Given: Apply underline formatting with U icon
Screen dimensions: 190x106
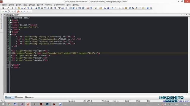Looking at the screenshot, I should click(12, 8).
